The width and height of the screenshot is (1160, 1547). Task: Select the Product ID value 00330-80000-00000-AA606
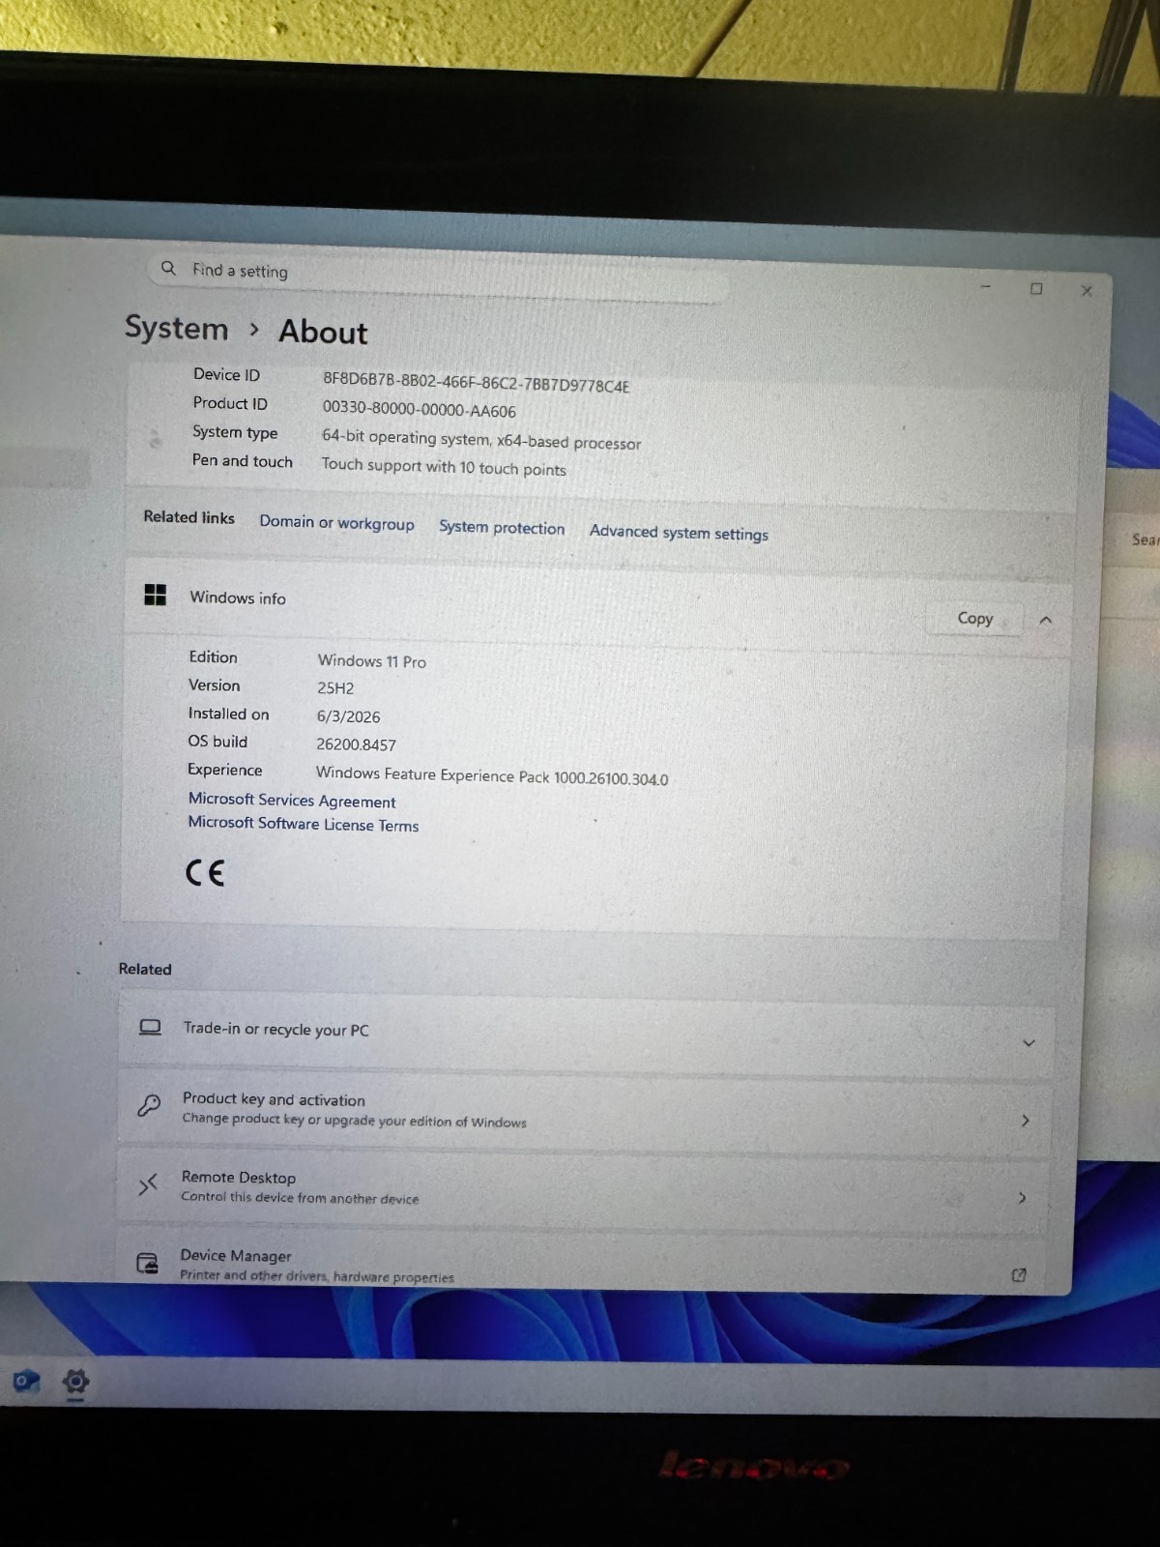coord(419,410)
